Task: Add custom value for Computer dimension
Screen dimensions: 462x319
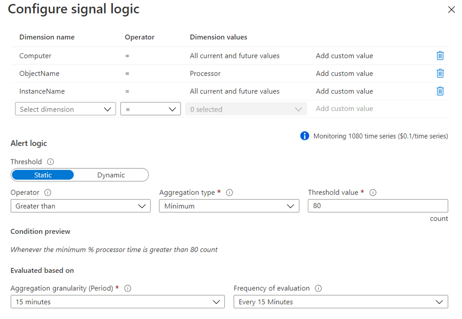Action: pos(344,56)
